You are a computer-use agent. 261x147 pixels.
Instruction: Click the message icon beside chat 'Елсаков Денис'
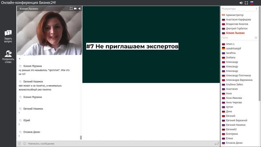coord(20,132)
